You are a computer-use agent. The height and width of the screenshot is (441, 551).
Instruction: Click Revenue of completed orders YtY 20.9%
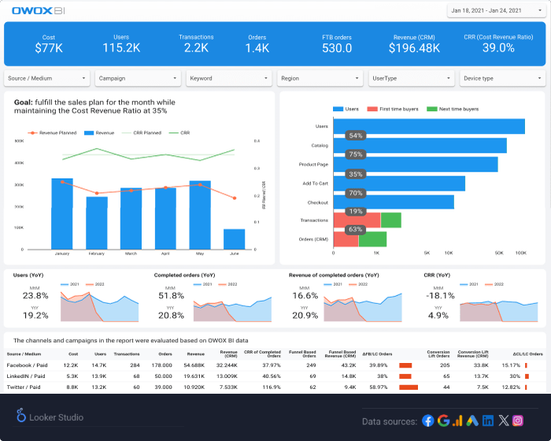click(x=305, y=316)
